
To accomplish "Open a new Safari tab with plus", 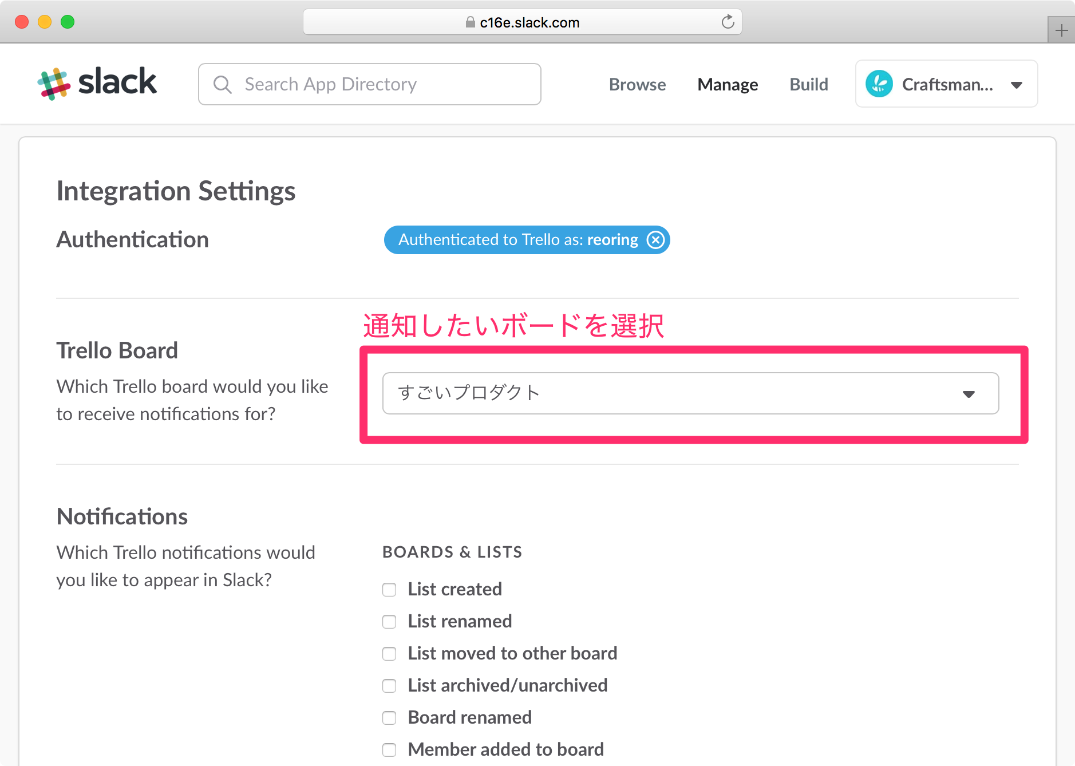I will (x=1061, y=30).
